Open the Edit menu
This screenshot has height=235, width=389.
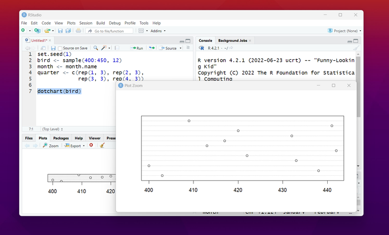(x=34, y=23)
